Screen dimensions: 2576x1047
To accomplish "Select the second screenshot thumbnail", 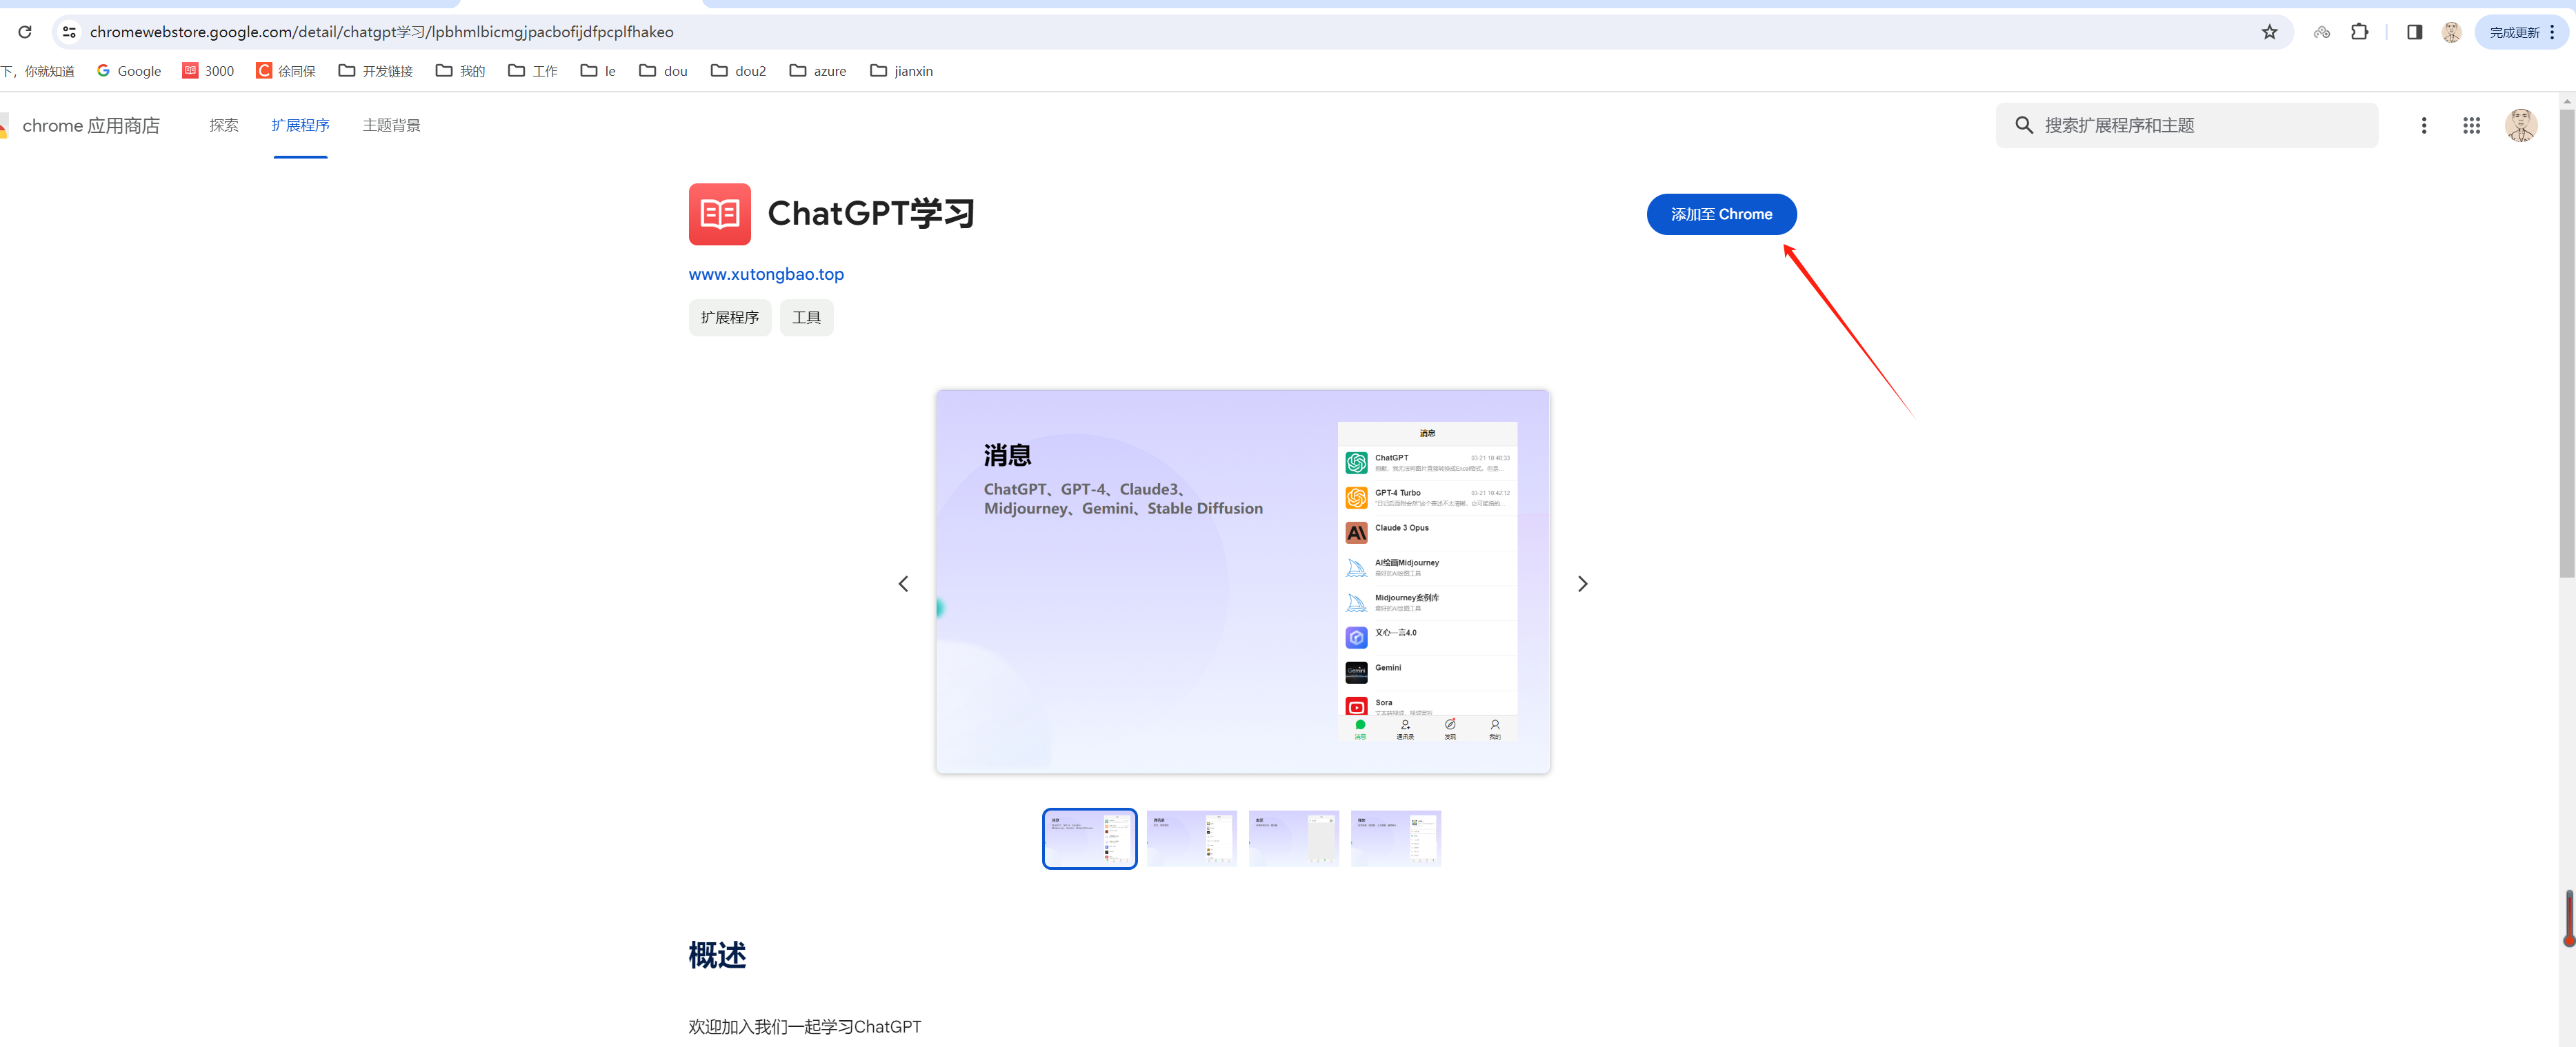I will [x=1191, y=838].
